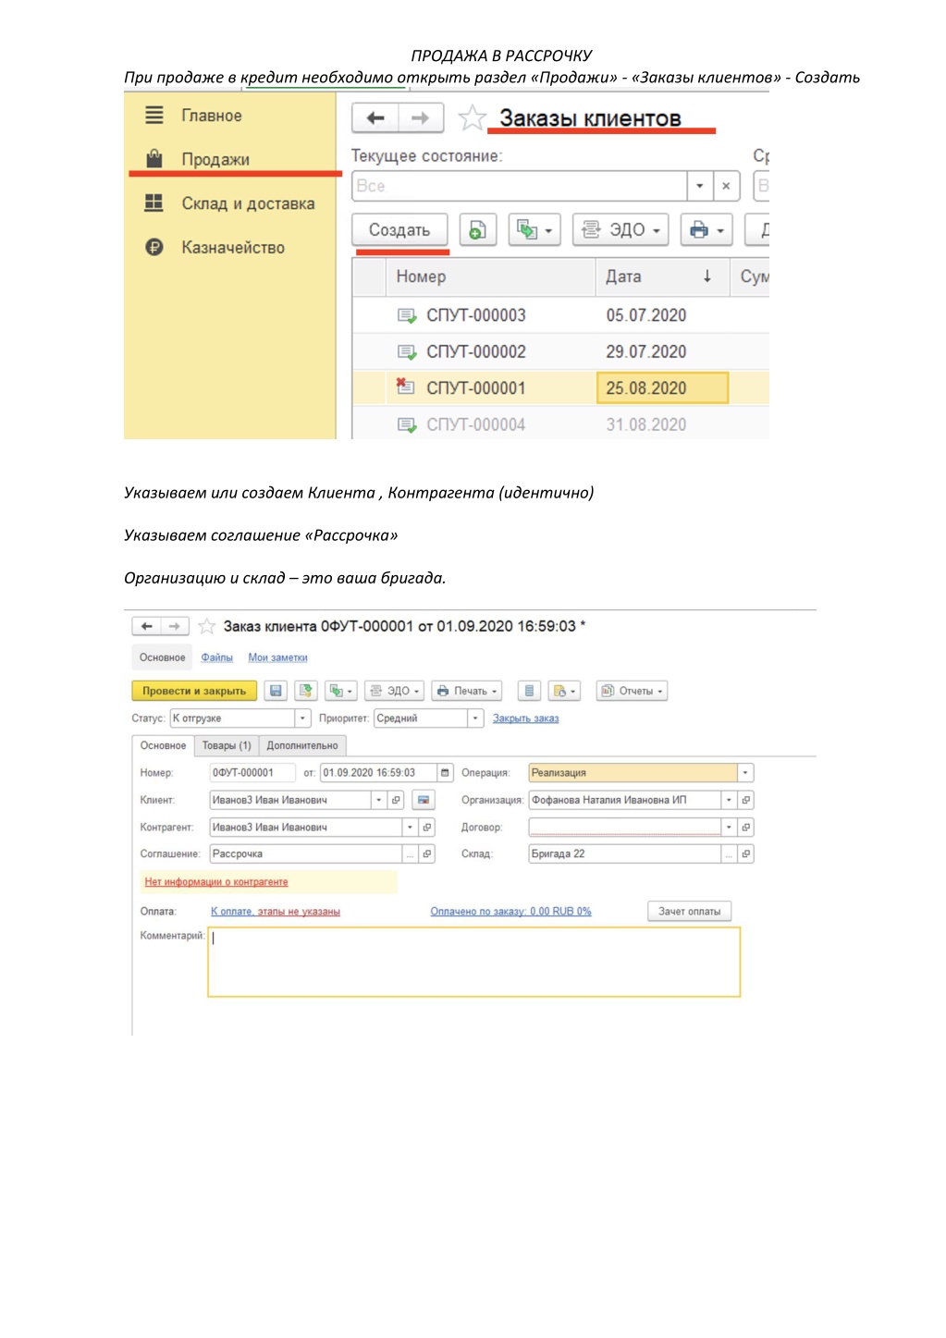Open the Организация dropdown arrow
This screenshot has width=946, height=1338.
click(729, 800)
